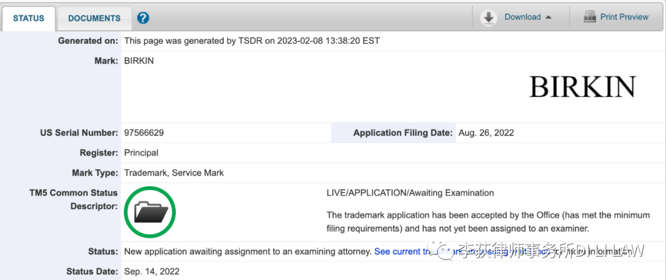Viewport: 666px width, 280px height.
Task: Switch to the STATUS tab
Action: pos(28,19)
